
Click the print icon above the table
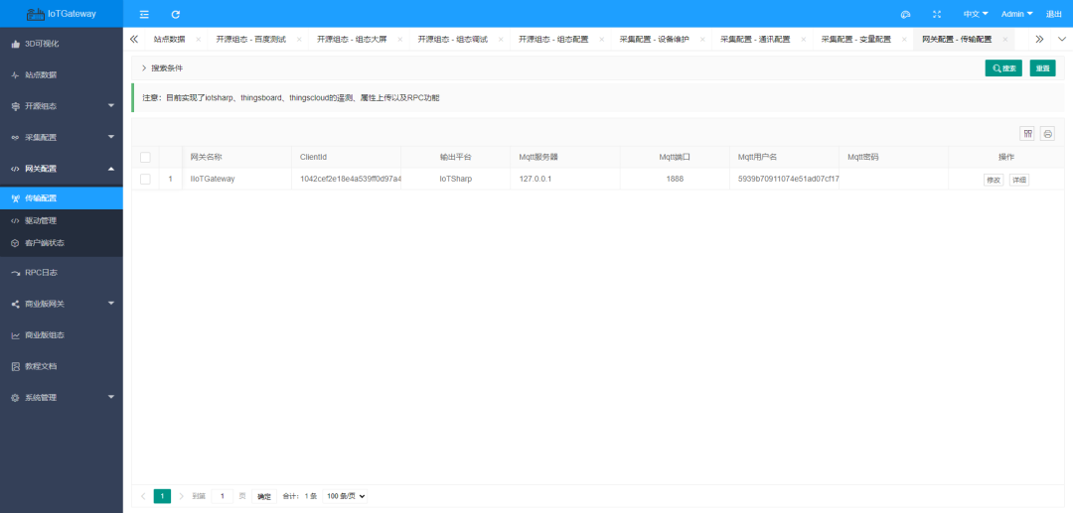pos(1047,133)
